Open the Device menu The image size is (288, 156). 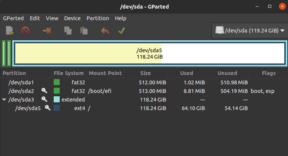pyautogui.click(x=72, y=18)
